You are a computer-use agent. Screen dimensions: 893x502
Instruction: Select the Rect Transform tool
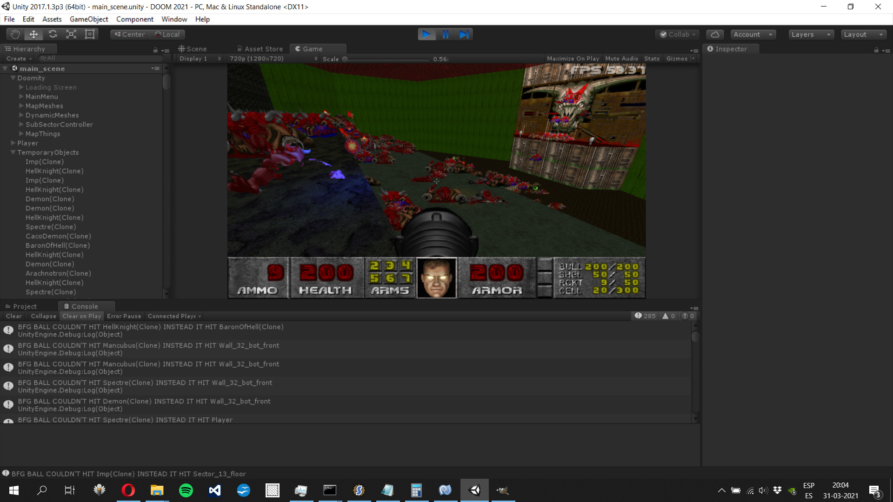(89, 34)
